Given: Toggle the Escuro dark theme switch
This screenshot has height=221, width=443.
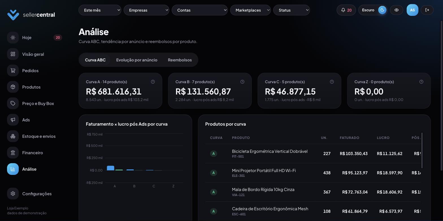Looking at the screenshot, I should point(373,10).
